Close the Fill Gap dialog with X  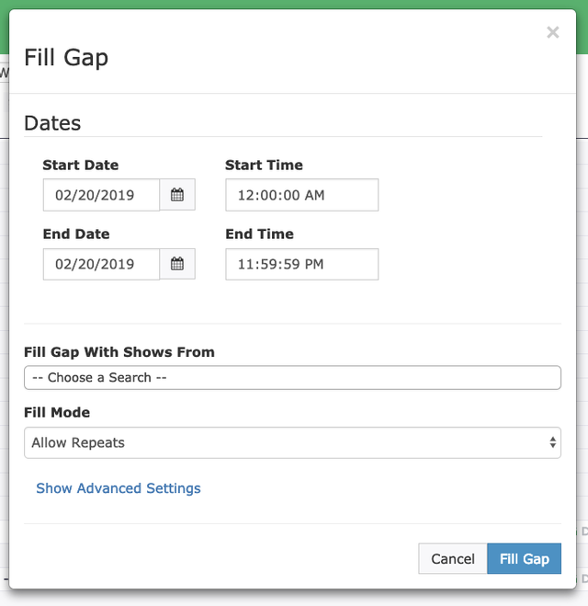click(x=552, y=33)
